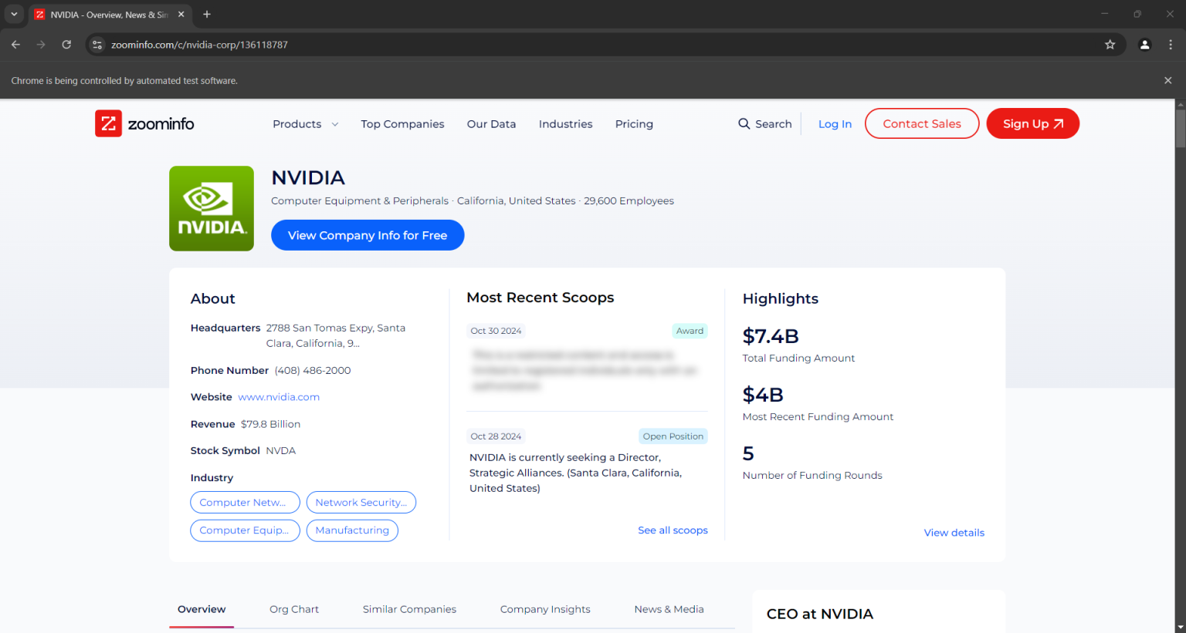
Task: Switch to the Org Chart tab
Action: click(293, 609)
